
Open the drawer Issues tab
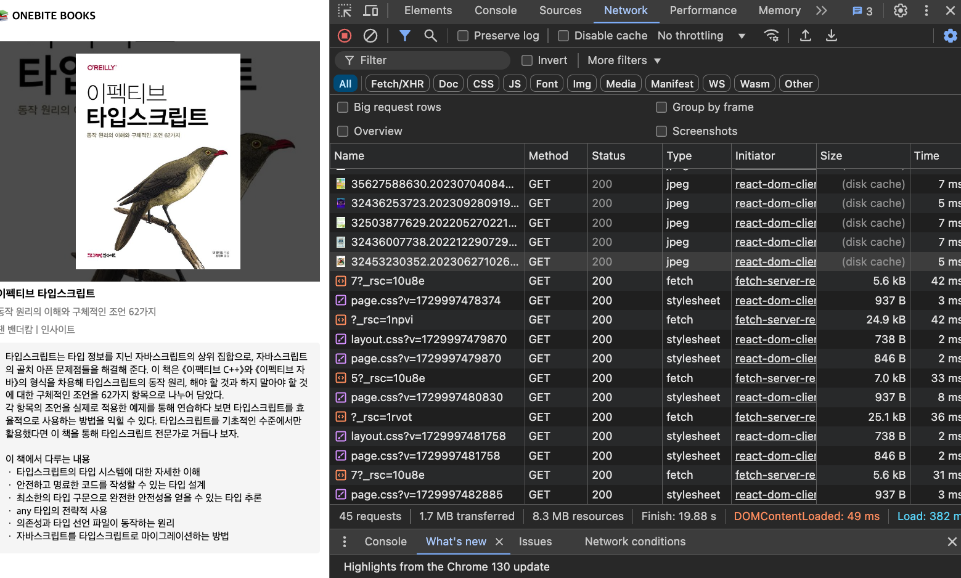(x=535, y=542)
